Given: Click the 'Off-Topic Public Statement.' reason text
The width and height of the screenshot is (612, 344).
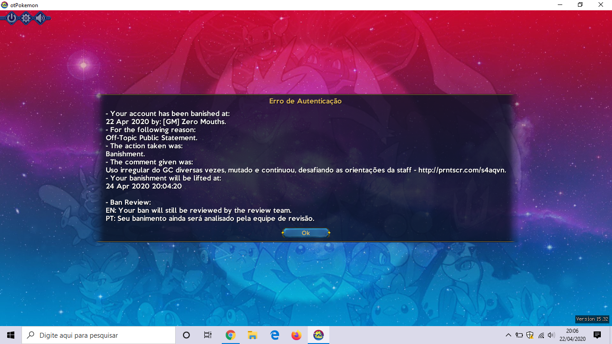Looking at the screenshot, I should tap(151, 138).
